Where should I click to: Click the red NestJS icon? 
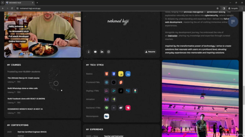point(128,108)
